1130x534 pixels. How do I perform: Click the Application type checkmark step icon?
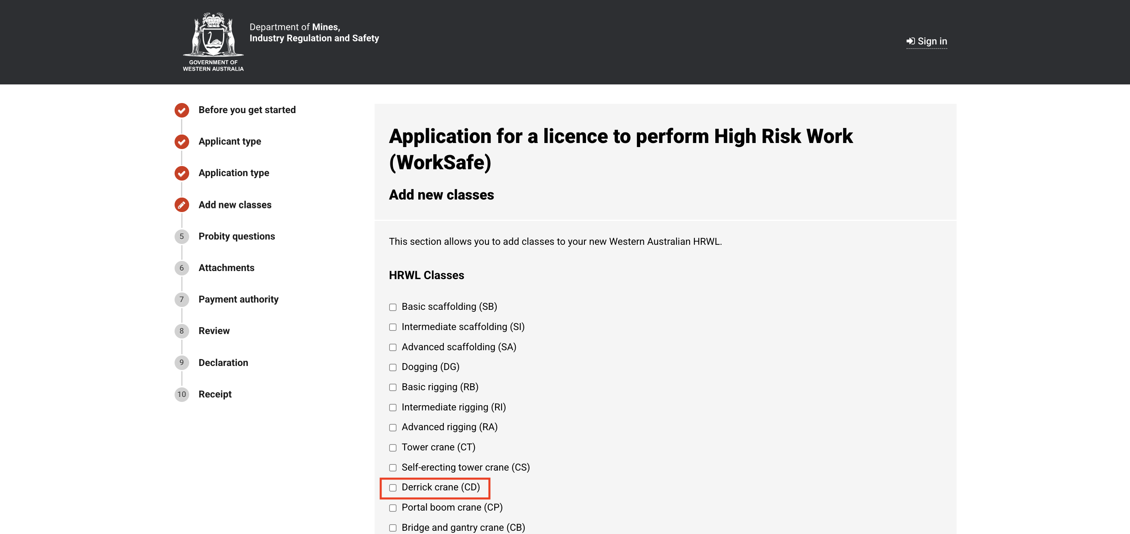(181, 173)
